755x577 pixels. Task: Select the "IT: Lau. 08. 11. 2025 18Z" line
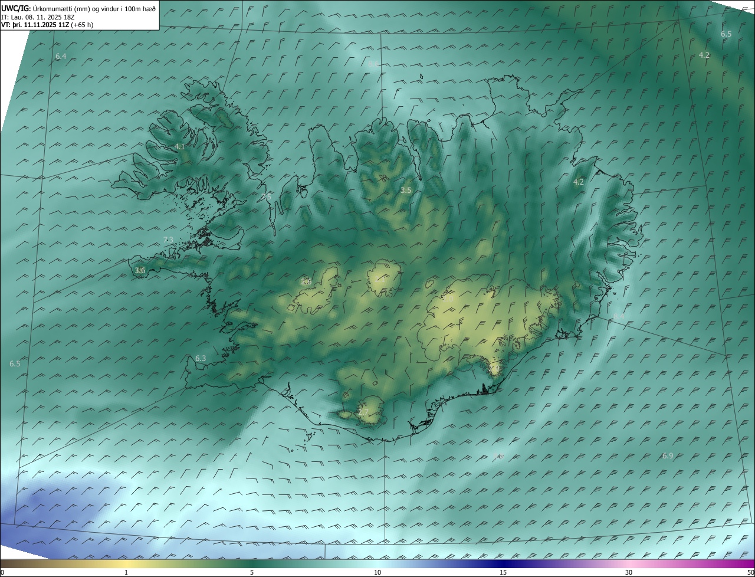(x=38, y=17)
